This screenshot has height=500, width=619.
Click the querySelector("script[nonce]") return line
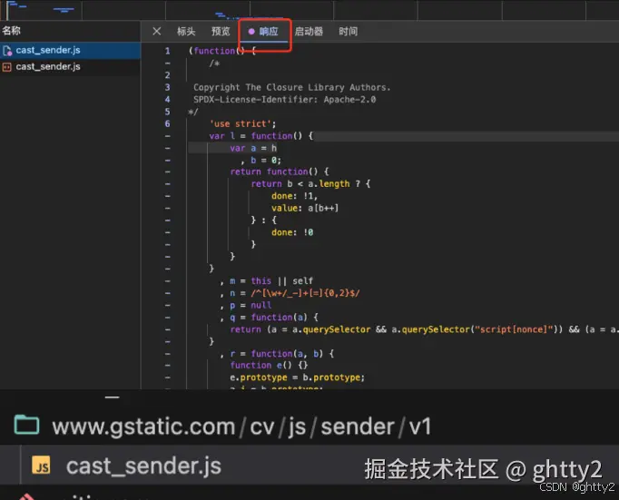coord(425,329)
